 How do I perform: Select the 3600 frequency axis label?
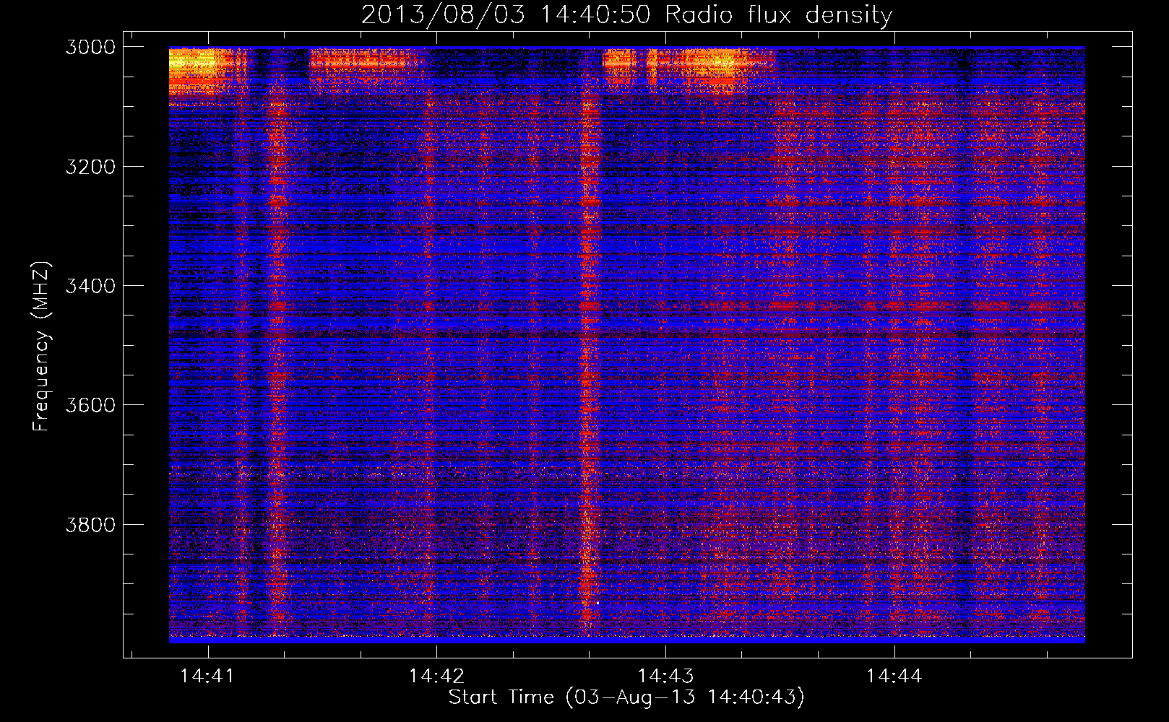coord(90,405)
